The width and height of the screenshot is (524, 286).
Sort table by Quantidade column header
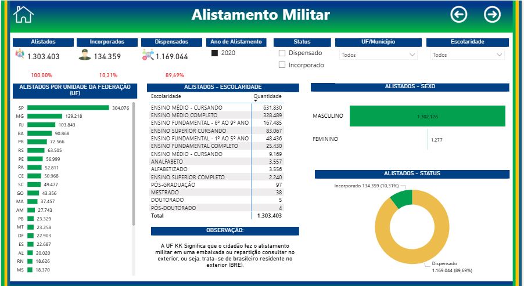267,96
